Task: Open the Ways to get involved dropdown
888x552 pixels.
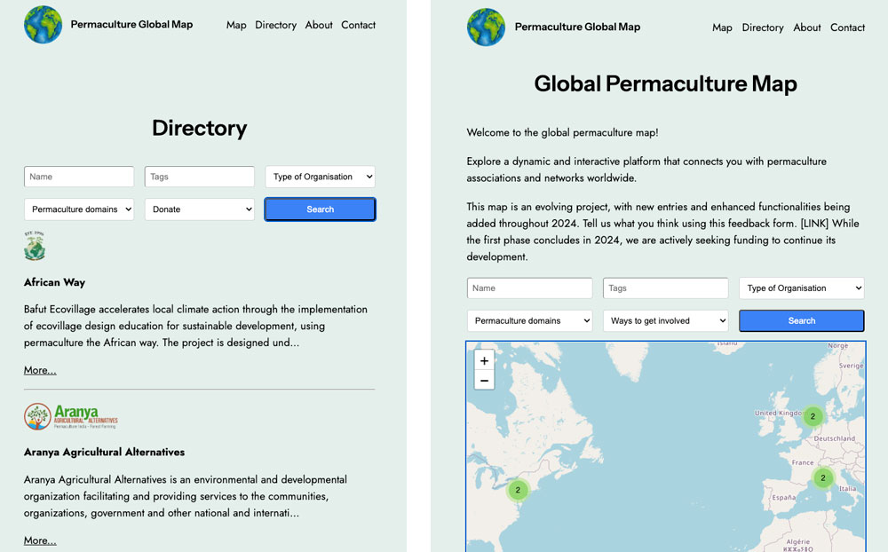Action: click(665, 320)
